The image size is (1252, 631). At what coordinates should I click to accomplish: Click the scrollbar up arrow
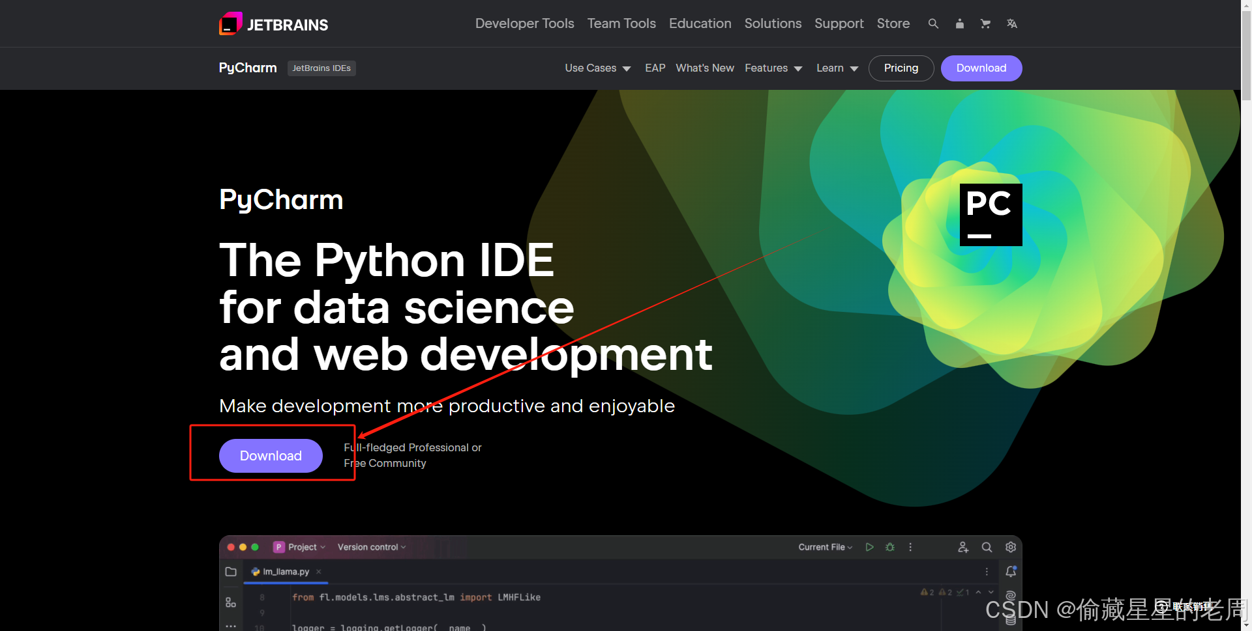(x=1246, y=5)
